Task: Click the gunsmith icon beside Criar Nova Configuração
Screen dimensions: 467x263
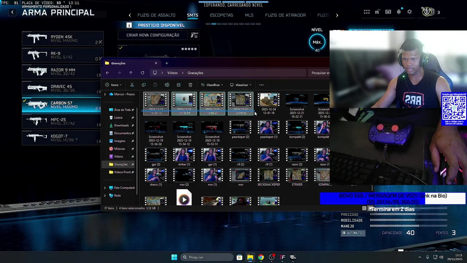Action: point(194,35)
